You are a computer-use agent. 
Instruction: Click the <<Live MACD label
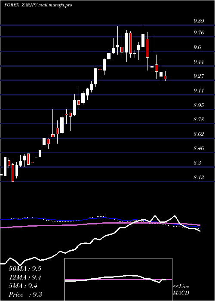point(181,290)
